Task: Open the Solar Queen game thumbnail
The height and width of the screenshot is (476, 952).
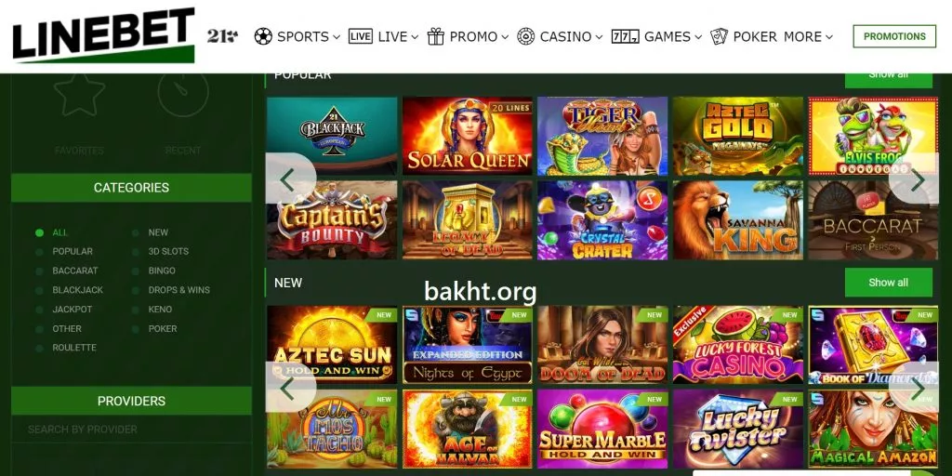Action: pos(468,136)
